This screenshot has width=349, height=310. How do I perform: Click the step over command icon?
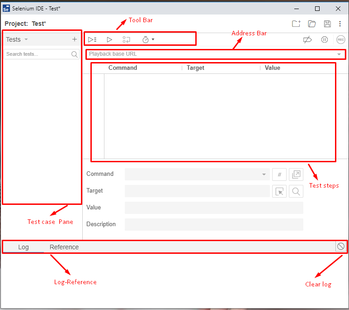pyautogui.click(x=126, y=40)
